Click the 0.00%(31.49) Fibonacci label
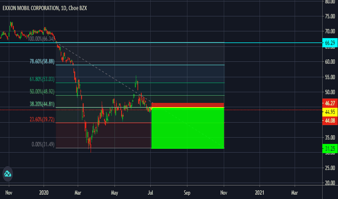The image size is (338, 199). pos(43,144)
